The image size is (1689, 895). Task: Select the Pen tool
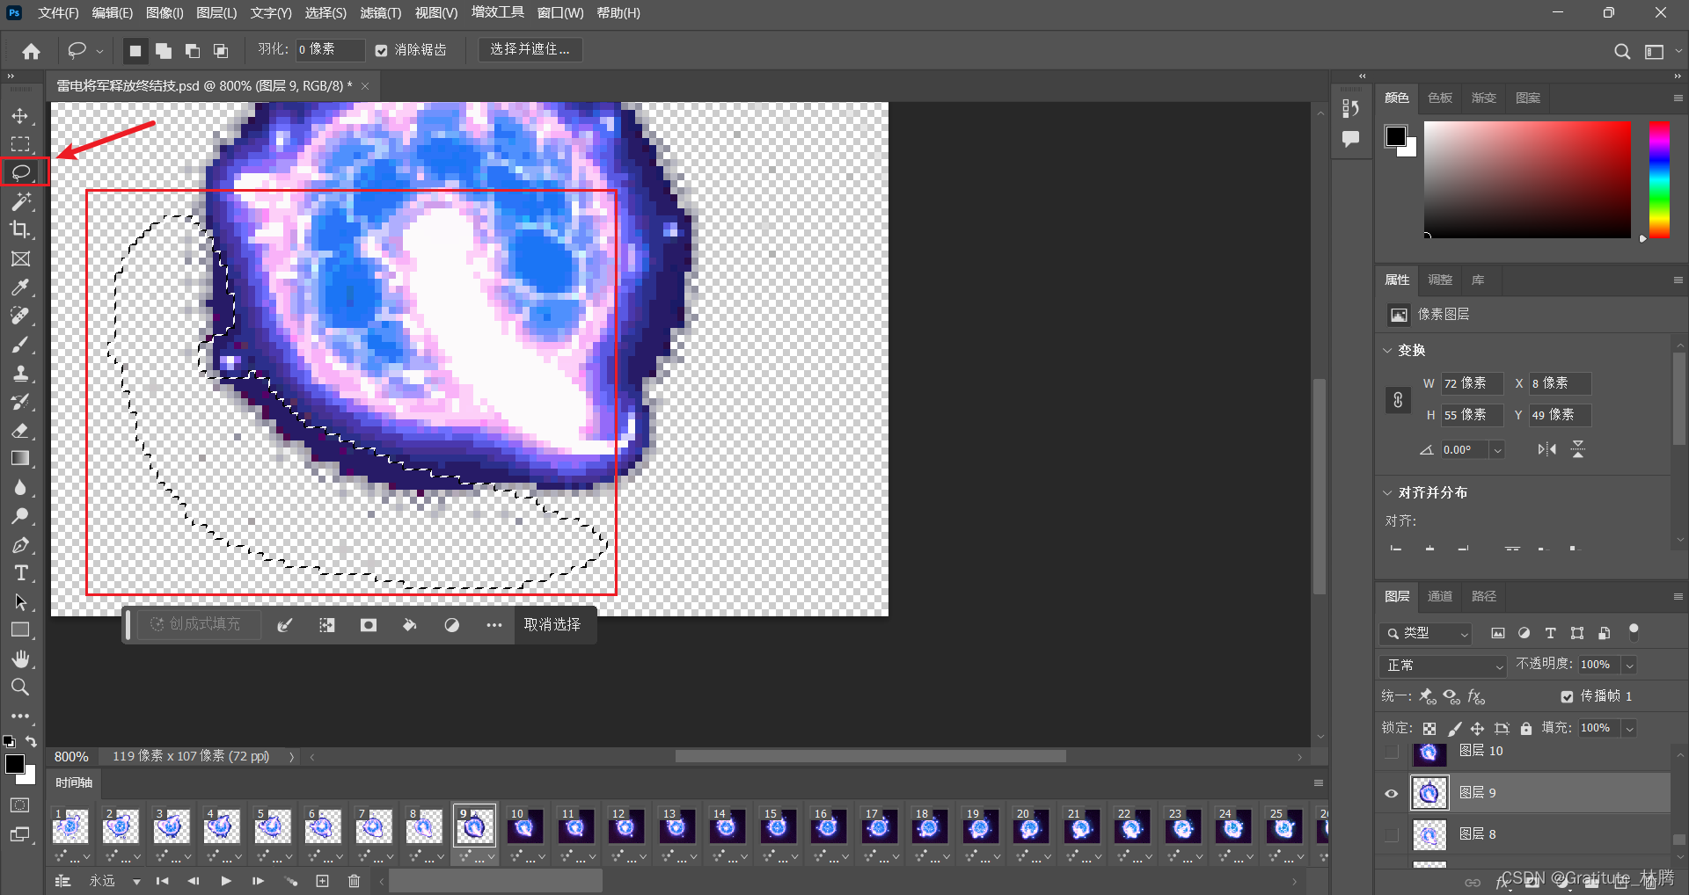tap(20, 545)
